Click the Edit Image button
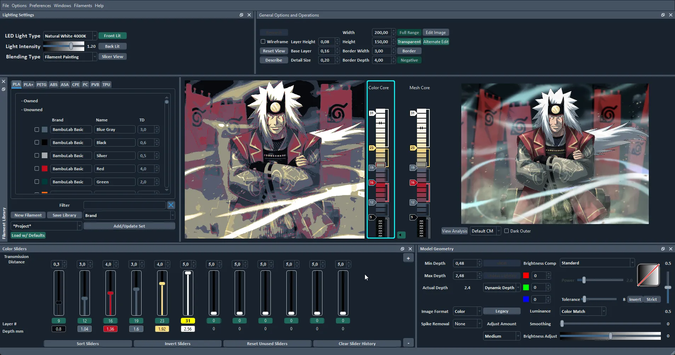 (436, 33)
